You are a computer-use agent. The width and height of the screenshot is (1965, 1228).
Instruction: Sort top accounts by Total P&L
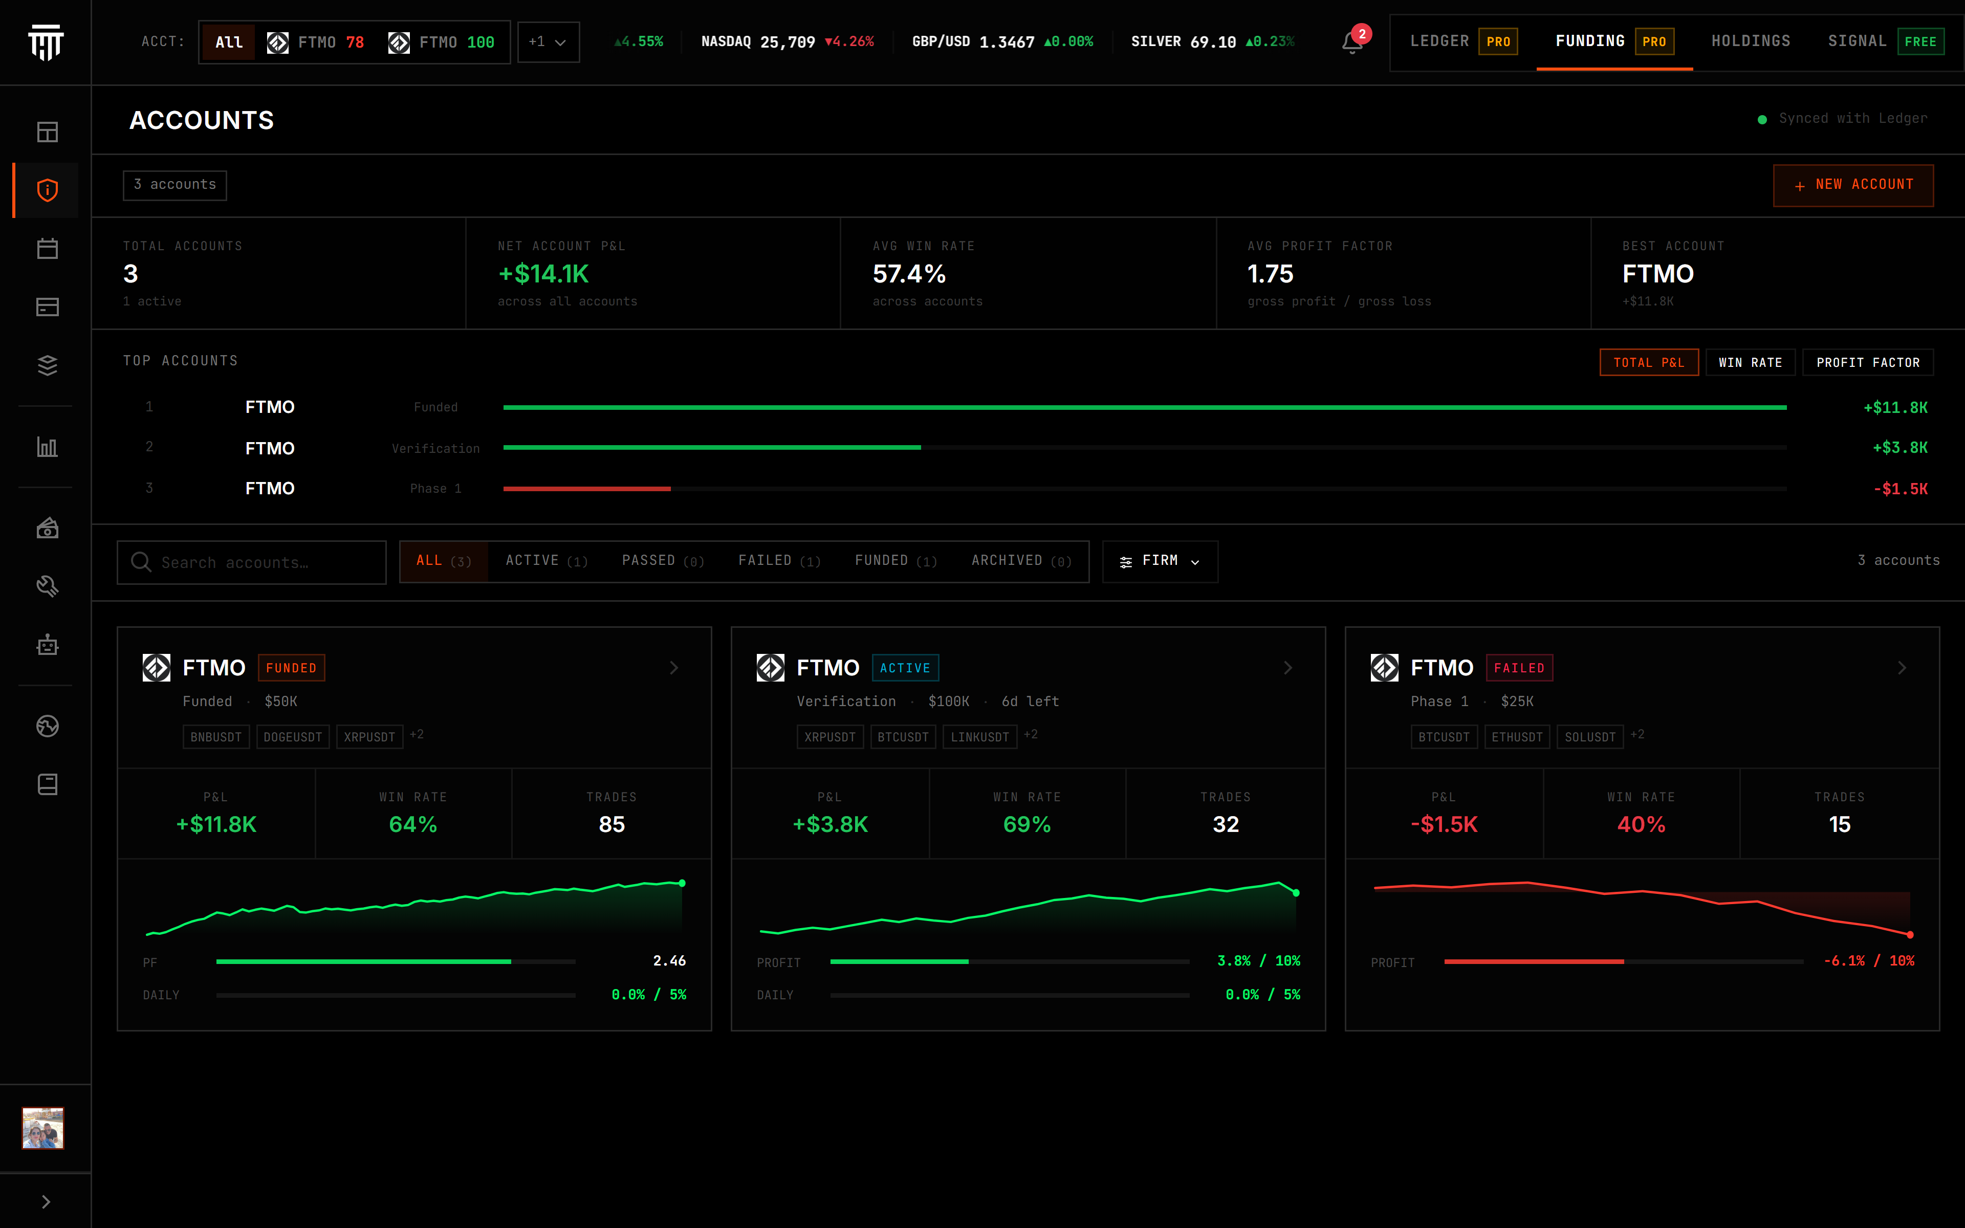click(1649, 362)
